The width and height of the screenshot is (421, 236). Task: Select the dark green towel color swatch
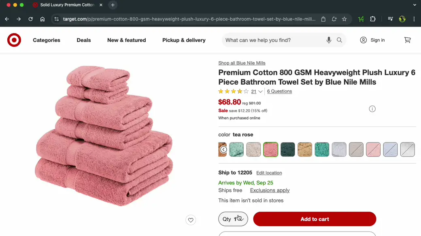(x=287, y=149)
